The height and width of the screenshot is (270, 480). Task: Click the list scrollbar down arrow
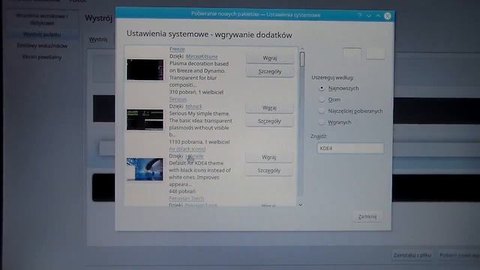(301, 205)
